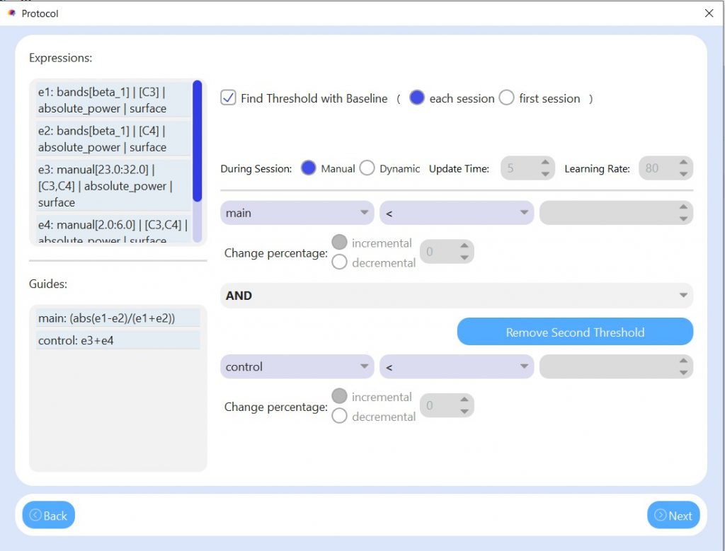Open the 'control' guide dropdown
Viewport: 725px width, 551px height.
tap(297, 366)
